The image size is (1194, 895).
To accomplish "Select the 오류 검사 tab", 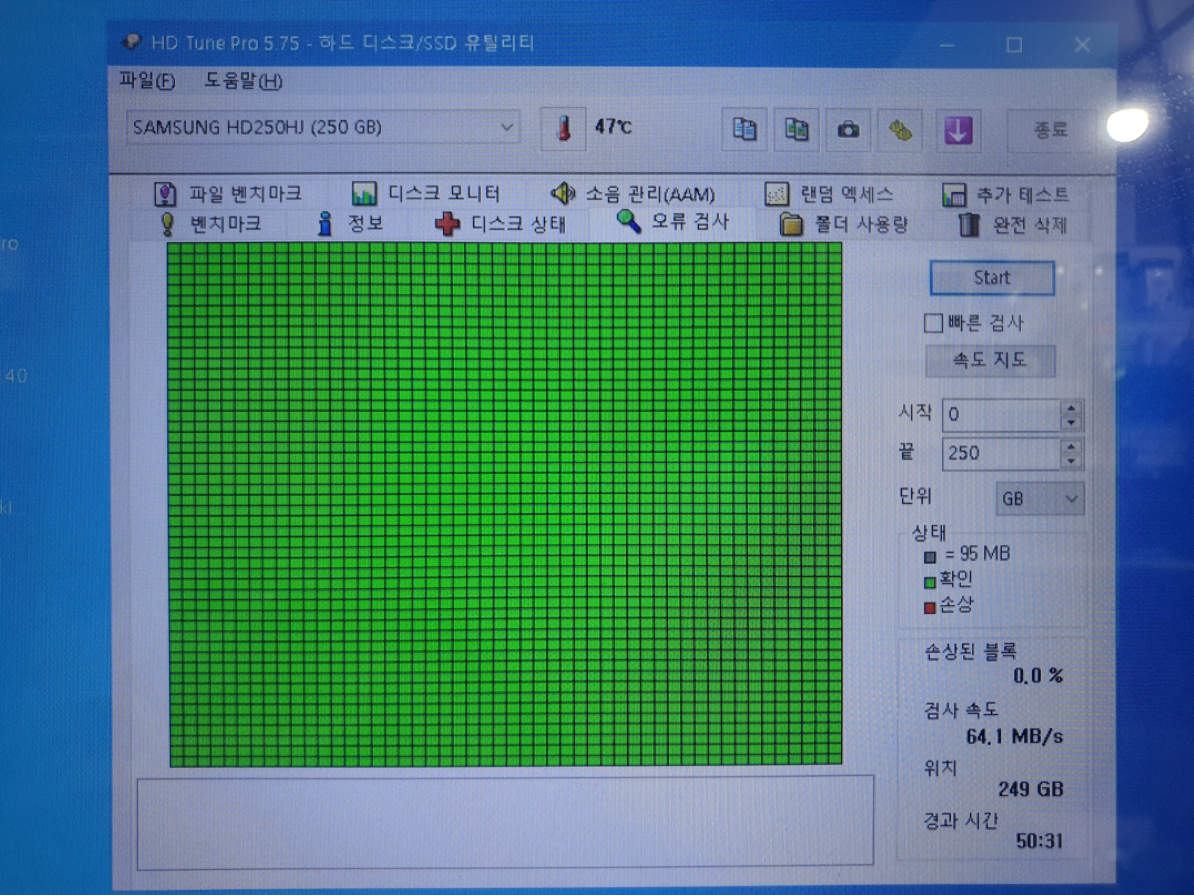I will 673,222.
